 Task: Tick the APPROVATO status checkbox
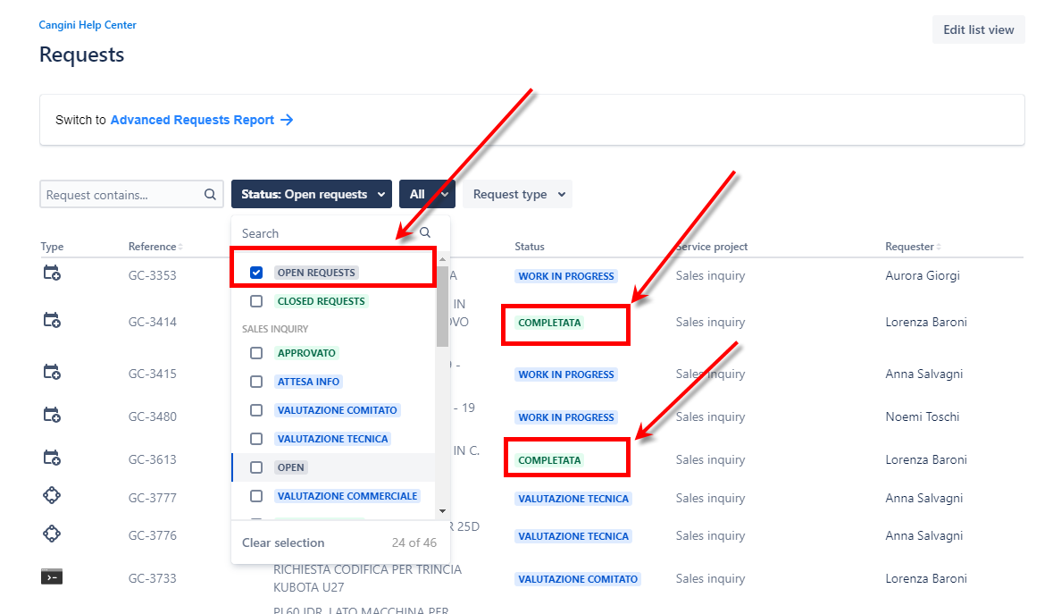[256, 353]
